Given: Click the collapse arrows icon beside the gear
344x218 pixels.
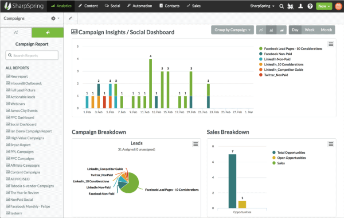Looking at the screenshot, I should coord(71,19).
